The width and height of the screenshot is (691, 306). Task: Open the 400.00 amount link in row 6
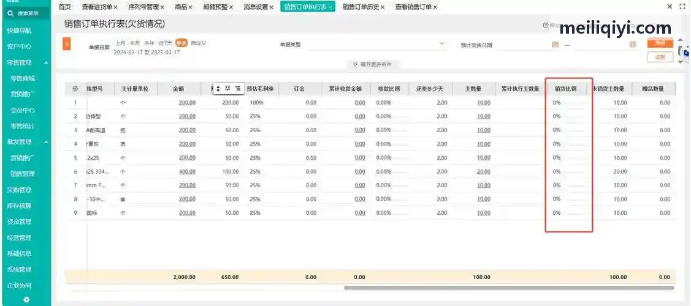coord(187,171)
